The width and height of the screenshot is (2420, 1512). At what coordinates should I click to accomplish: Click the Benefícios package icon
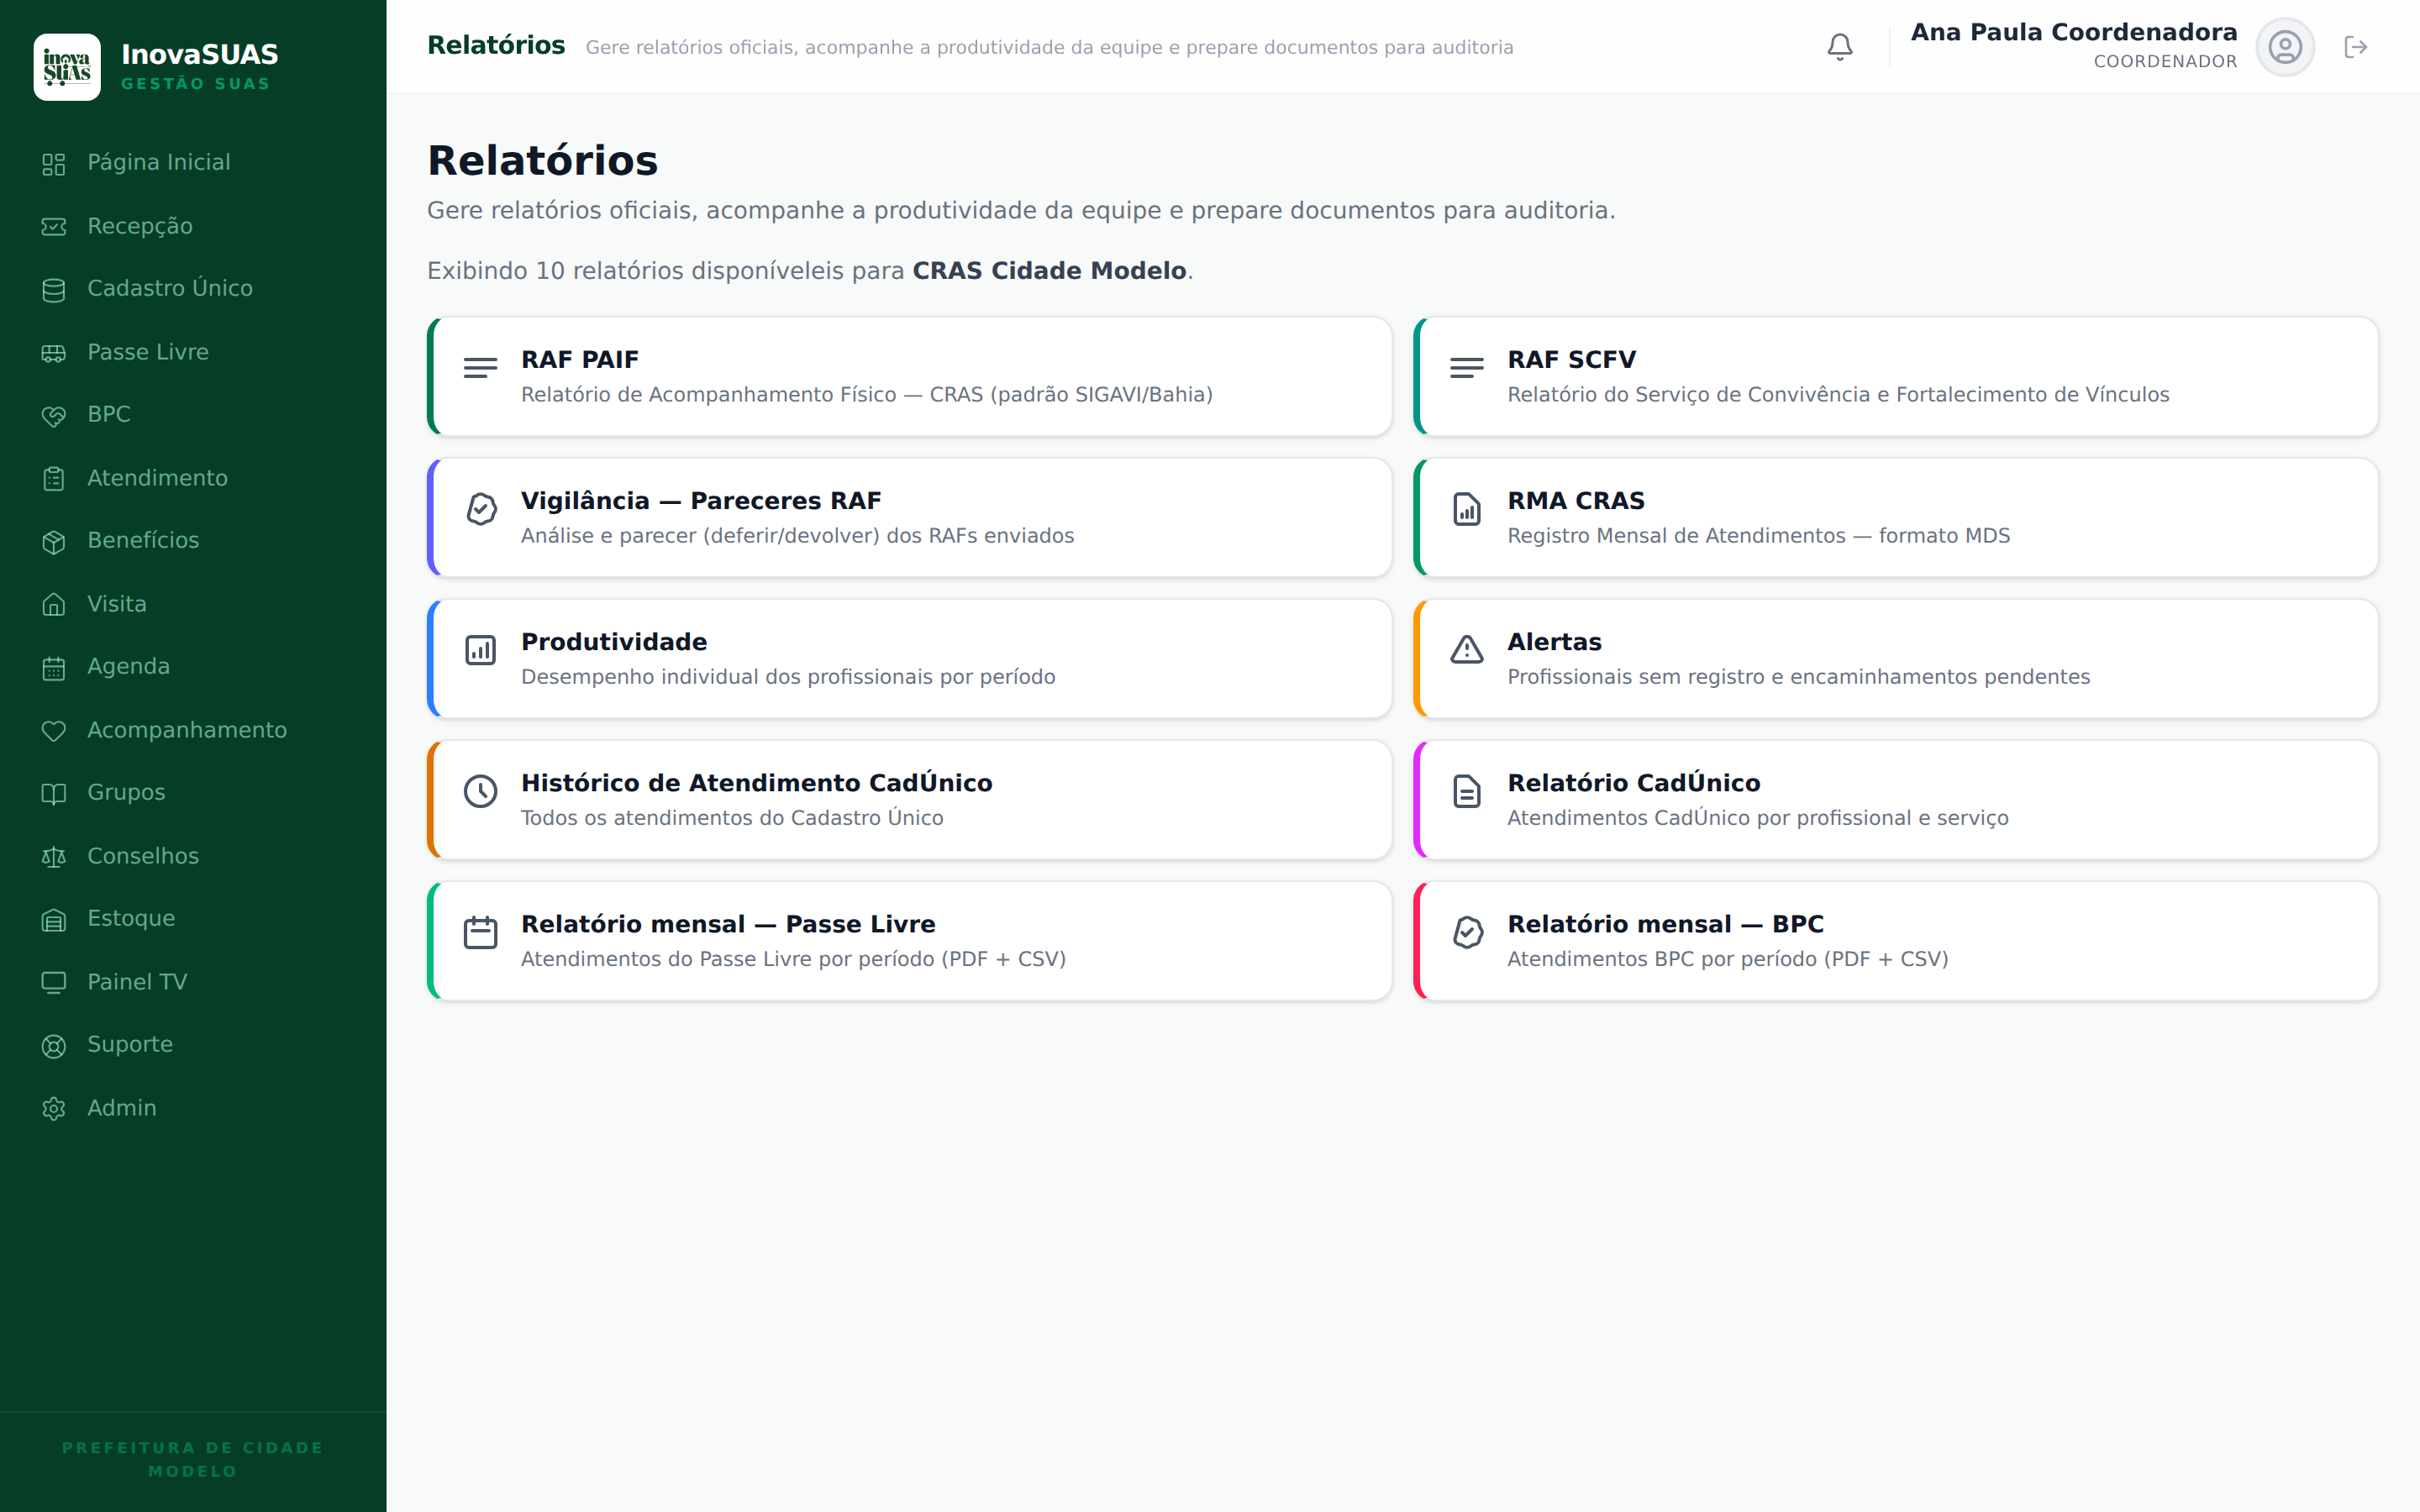[54, 542]
